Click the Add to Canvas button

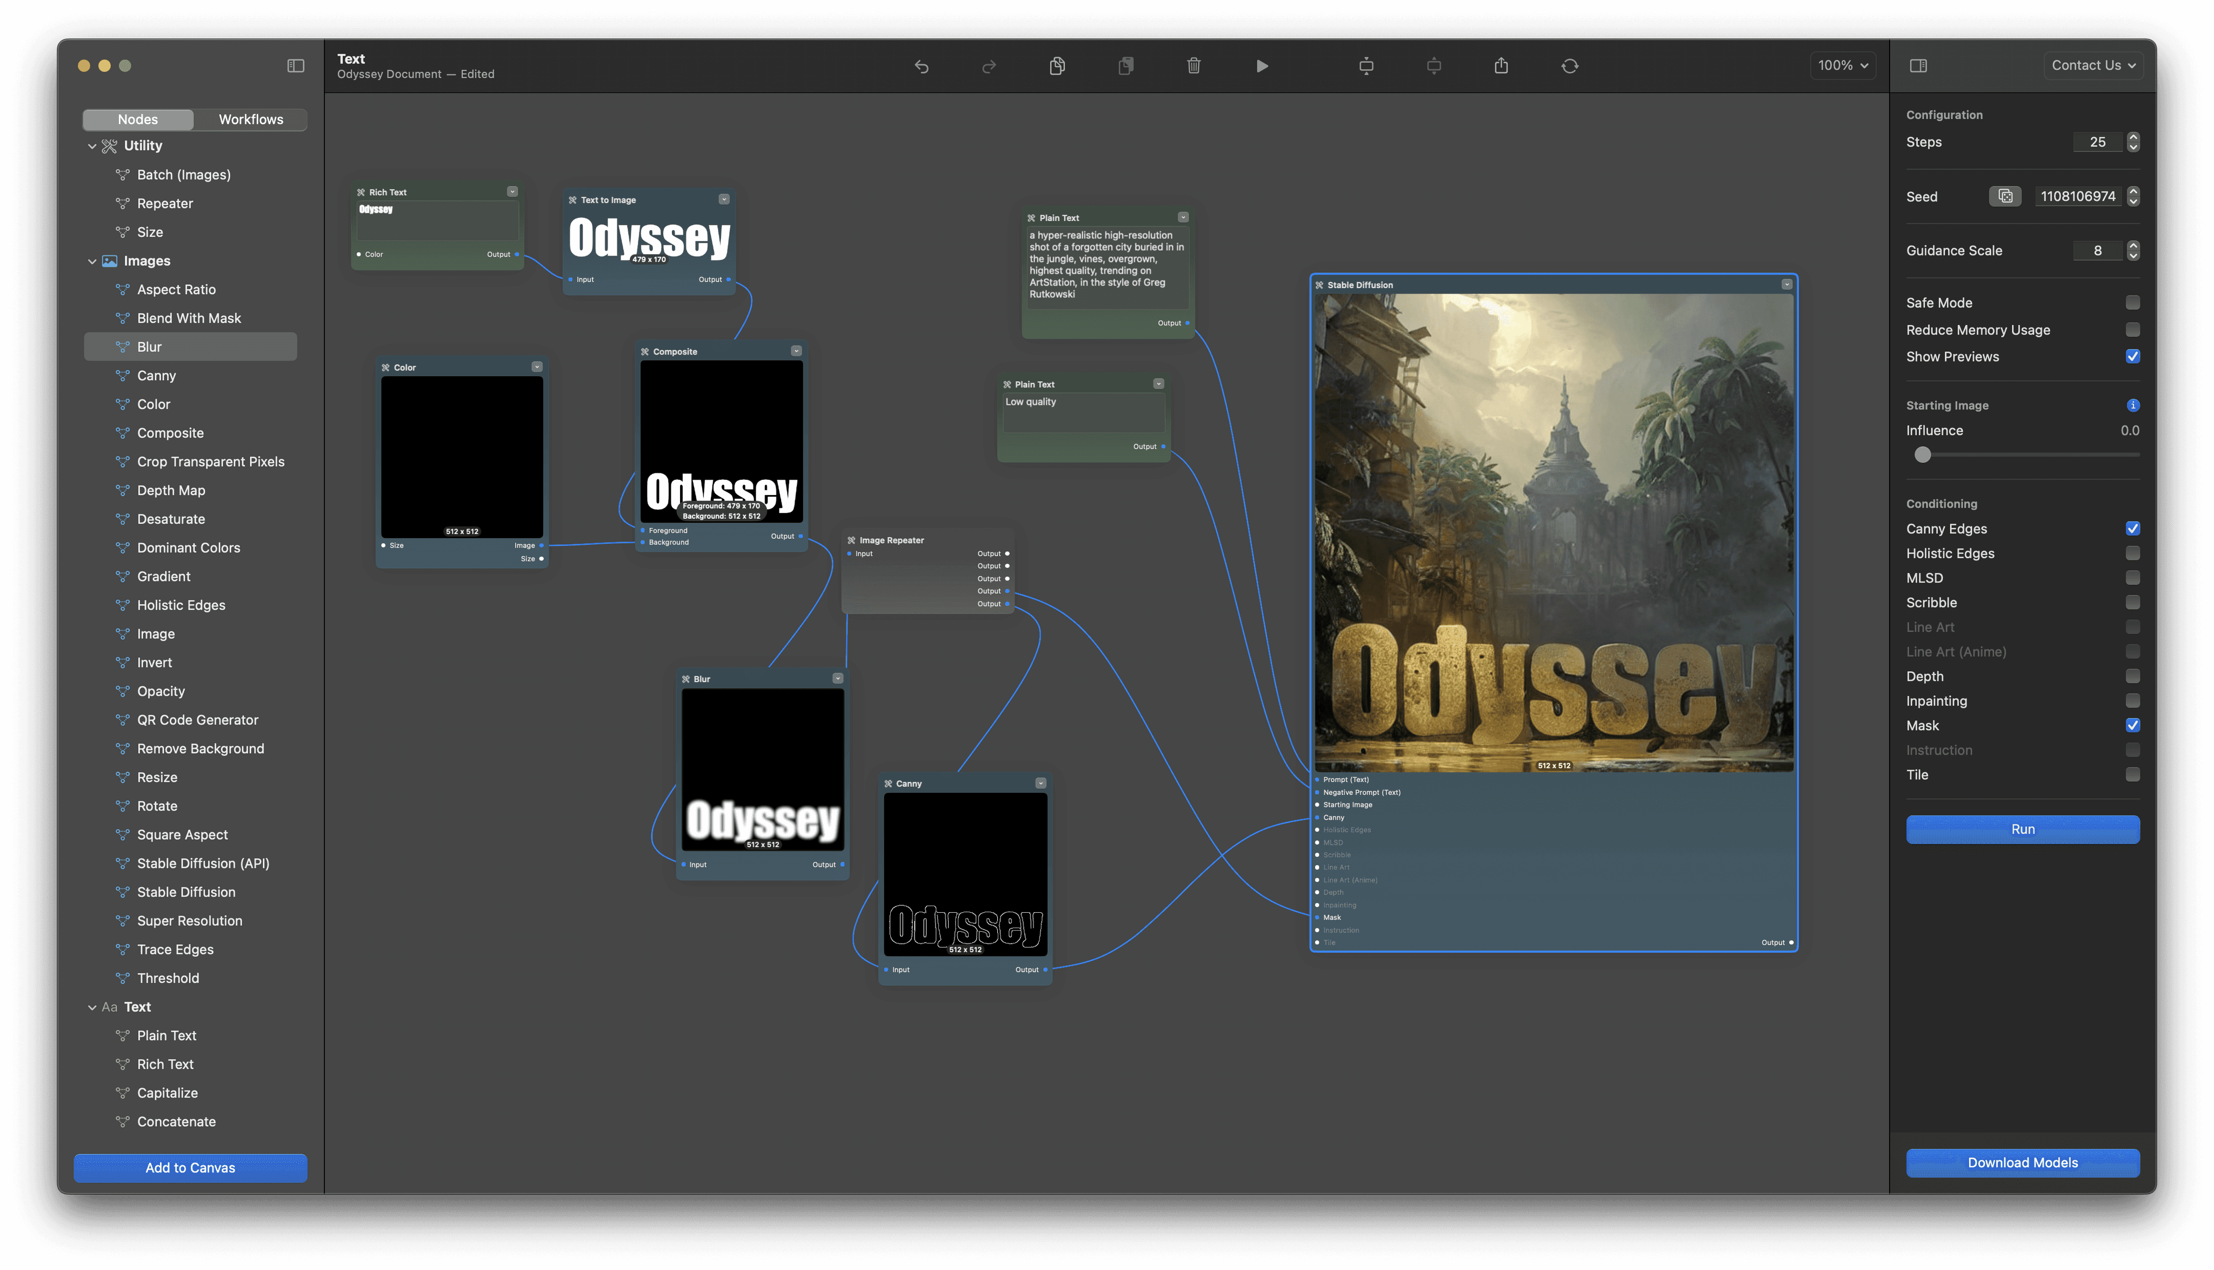tap(190, 1168)
